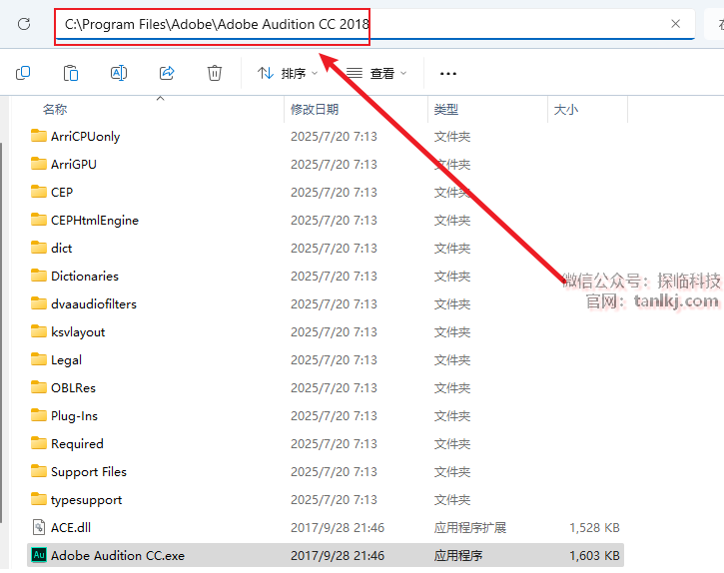724x573 pixels.
Task: Click the Support Files folder name
Action: [x=89, y=472]
